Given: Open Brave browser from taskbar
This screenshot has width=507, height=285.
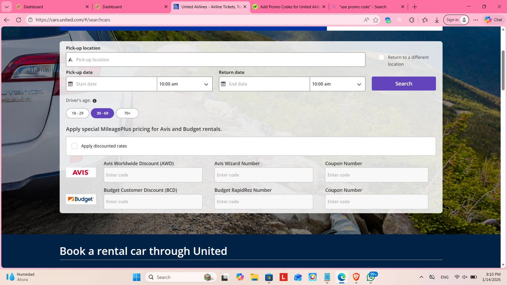Looking at the screenshot, I should click(x=356, y=277).
